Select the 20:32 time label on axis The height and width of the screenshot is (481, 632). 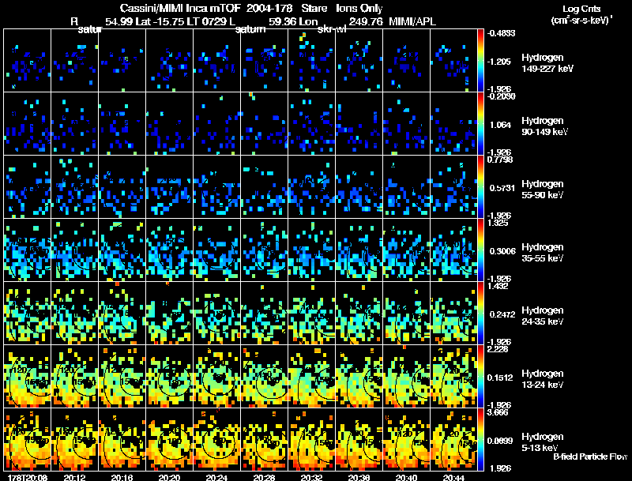click(311, 476)
